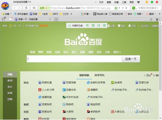
Task: Click the green search engine icon in search box
Action: [133, 8]
